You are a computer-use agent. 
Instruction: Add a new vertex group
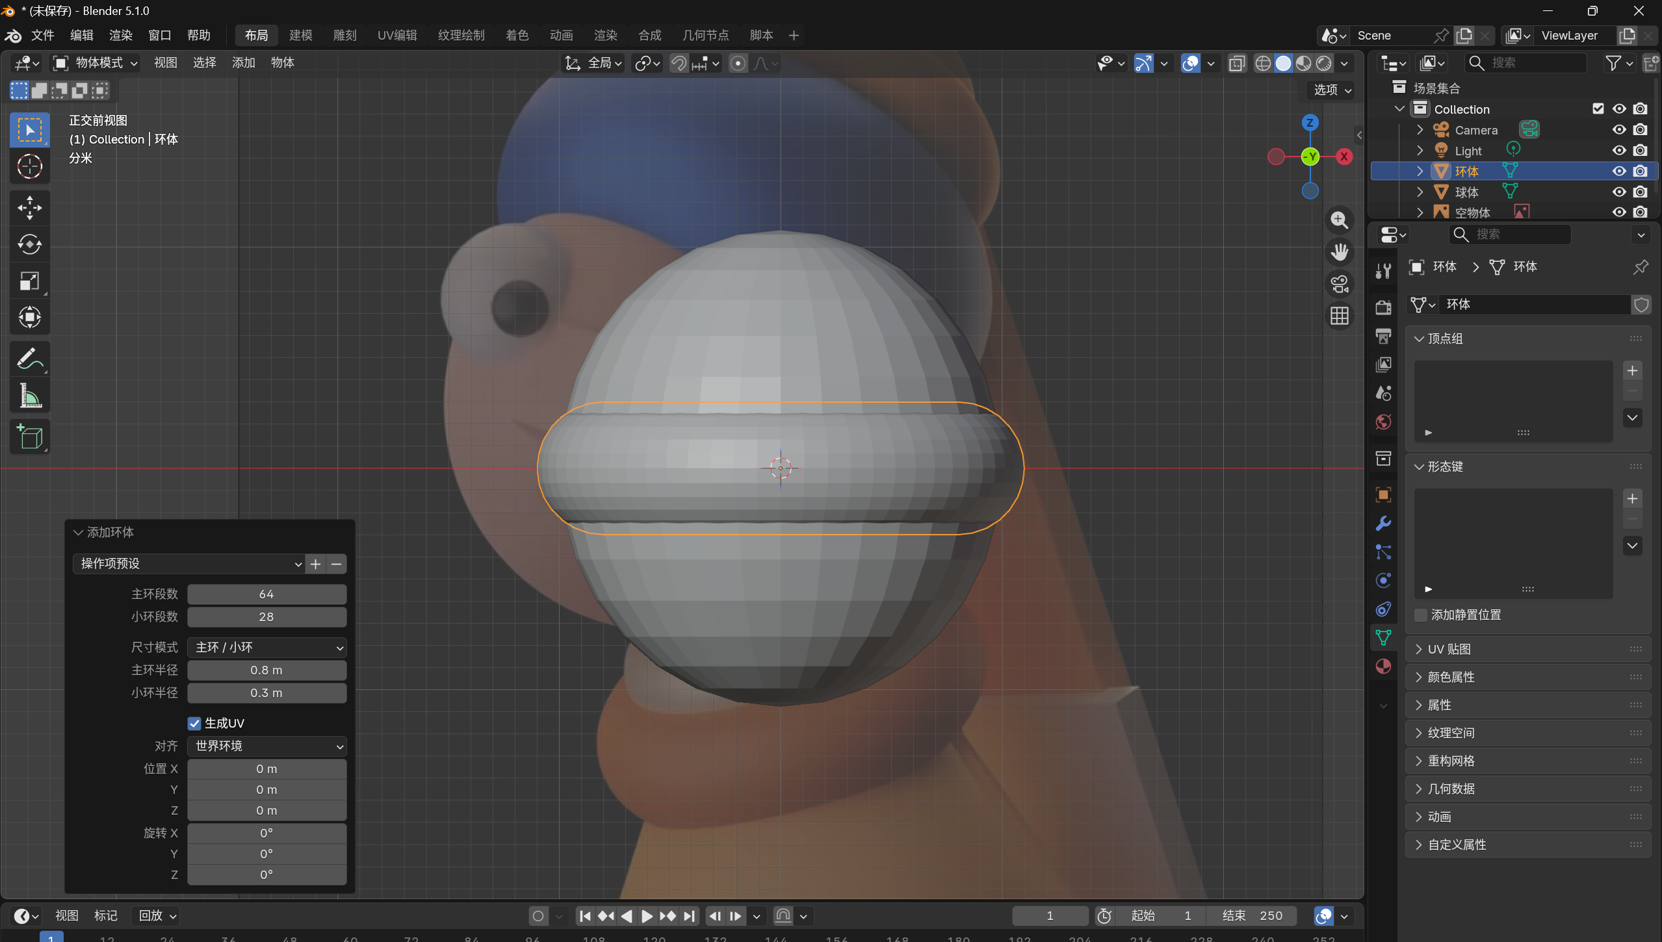(1632, 370)
